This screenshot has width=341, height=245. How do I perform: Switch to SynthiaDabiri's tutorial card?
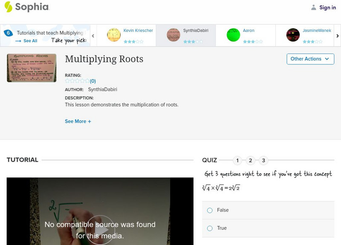click(188, 34)
